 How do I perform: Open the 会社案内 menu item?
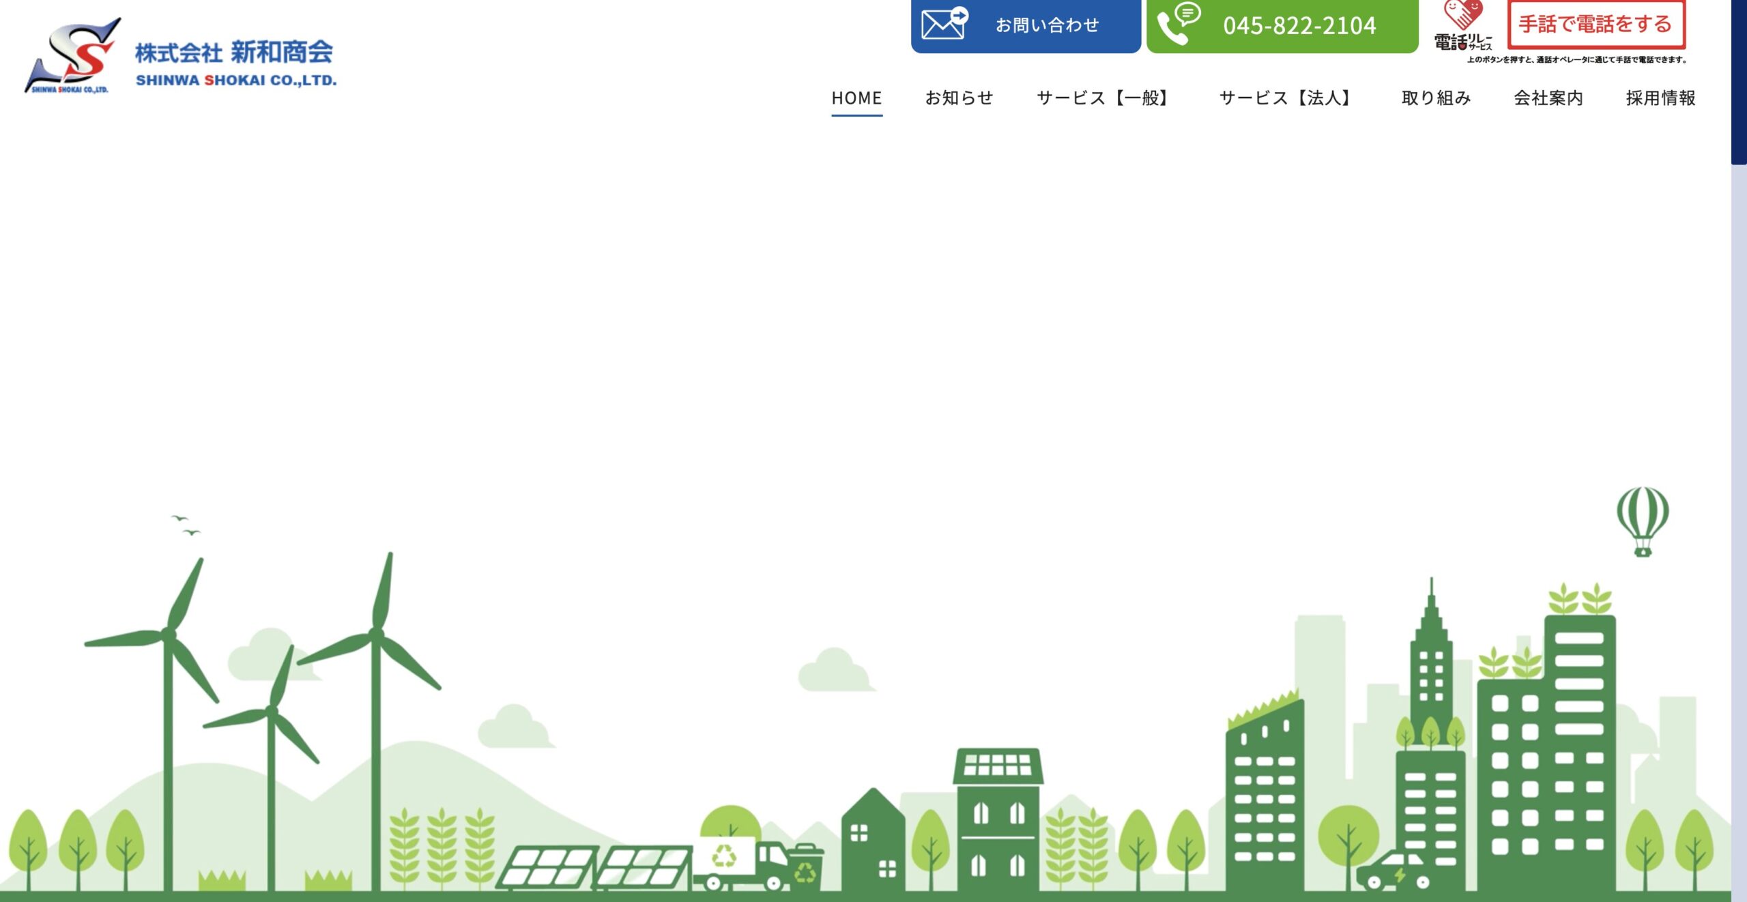point(1548,98)
